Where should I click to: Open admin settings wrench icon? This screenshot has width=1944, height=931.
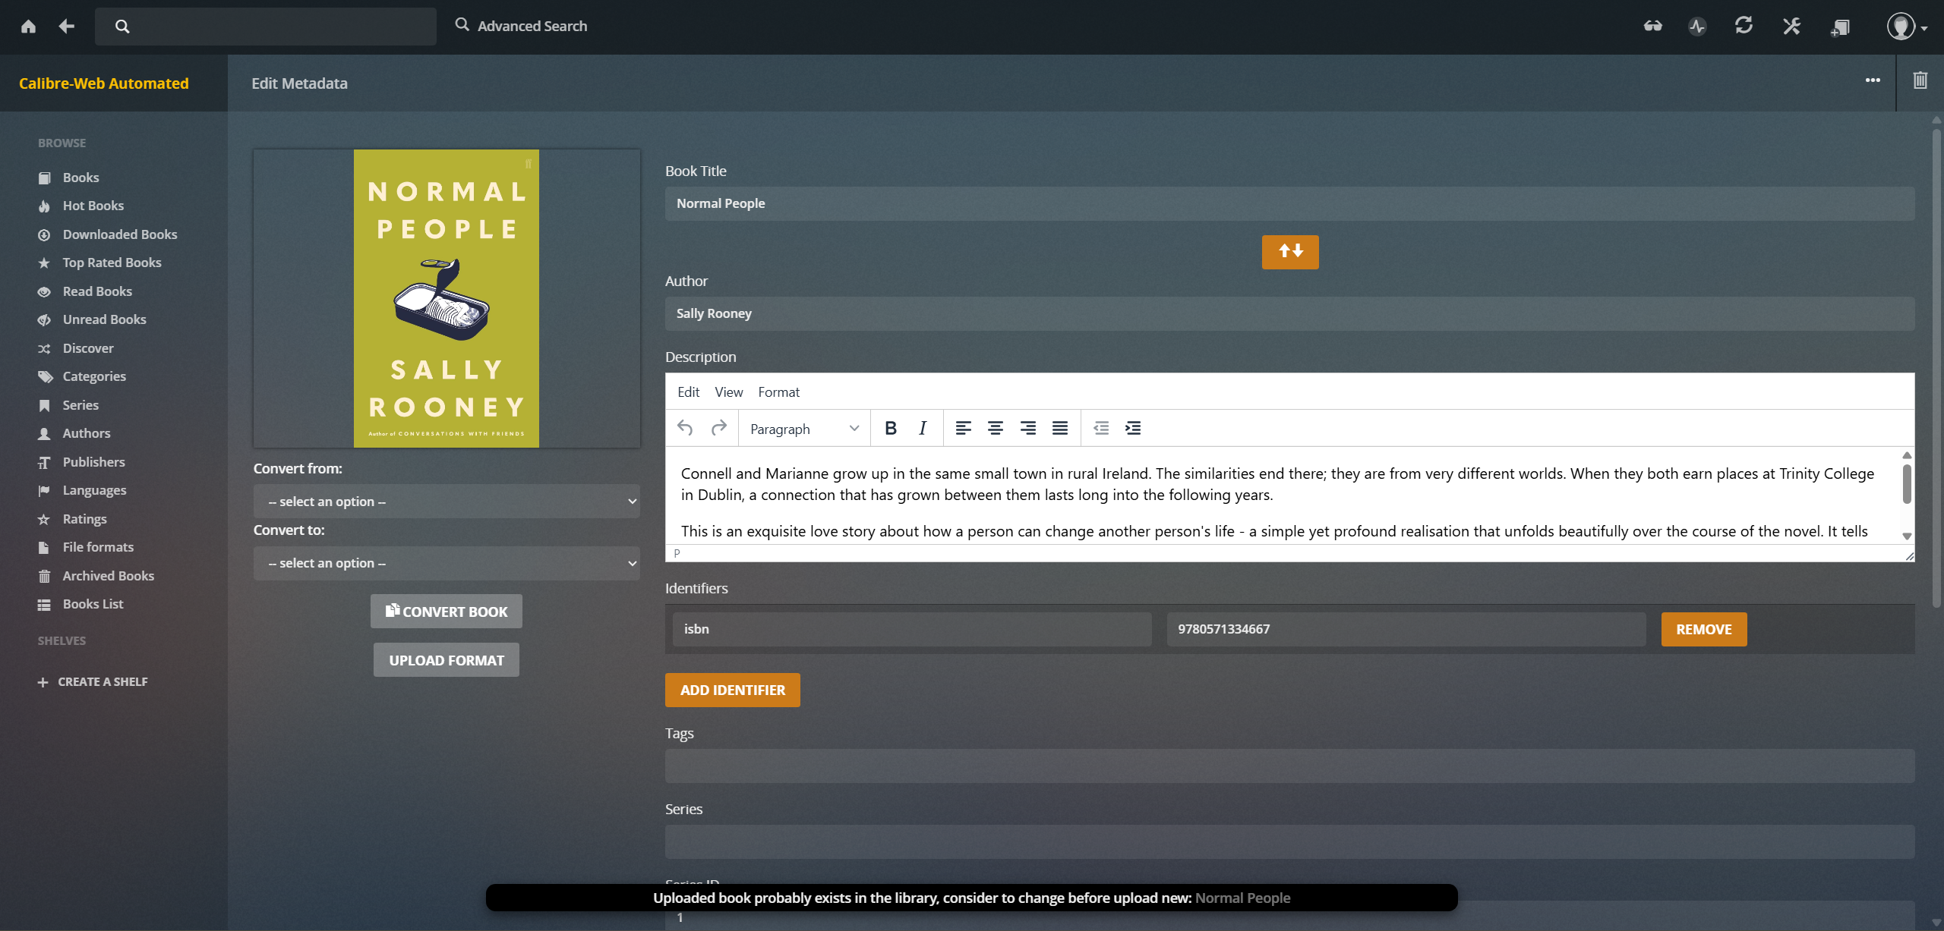pyautogui.click(x=1791, y=27)
